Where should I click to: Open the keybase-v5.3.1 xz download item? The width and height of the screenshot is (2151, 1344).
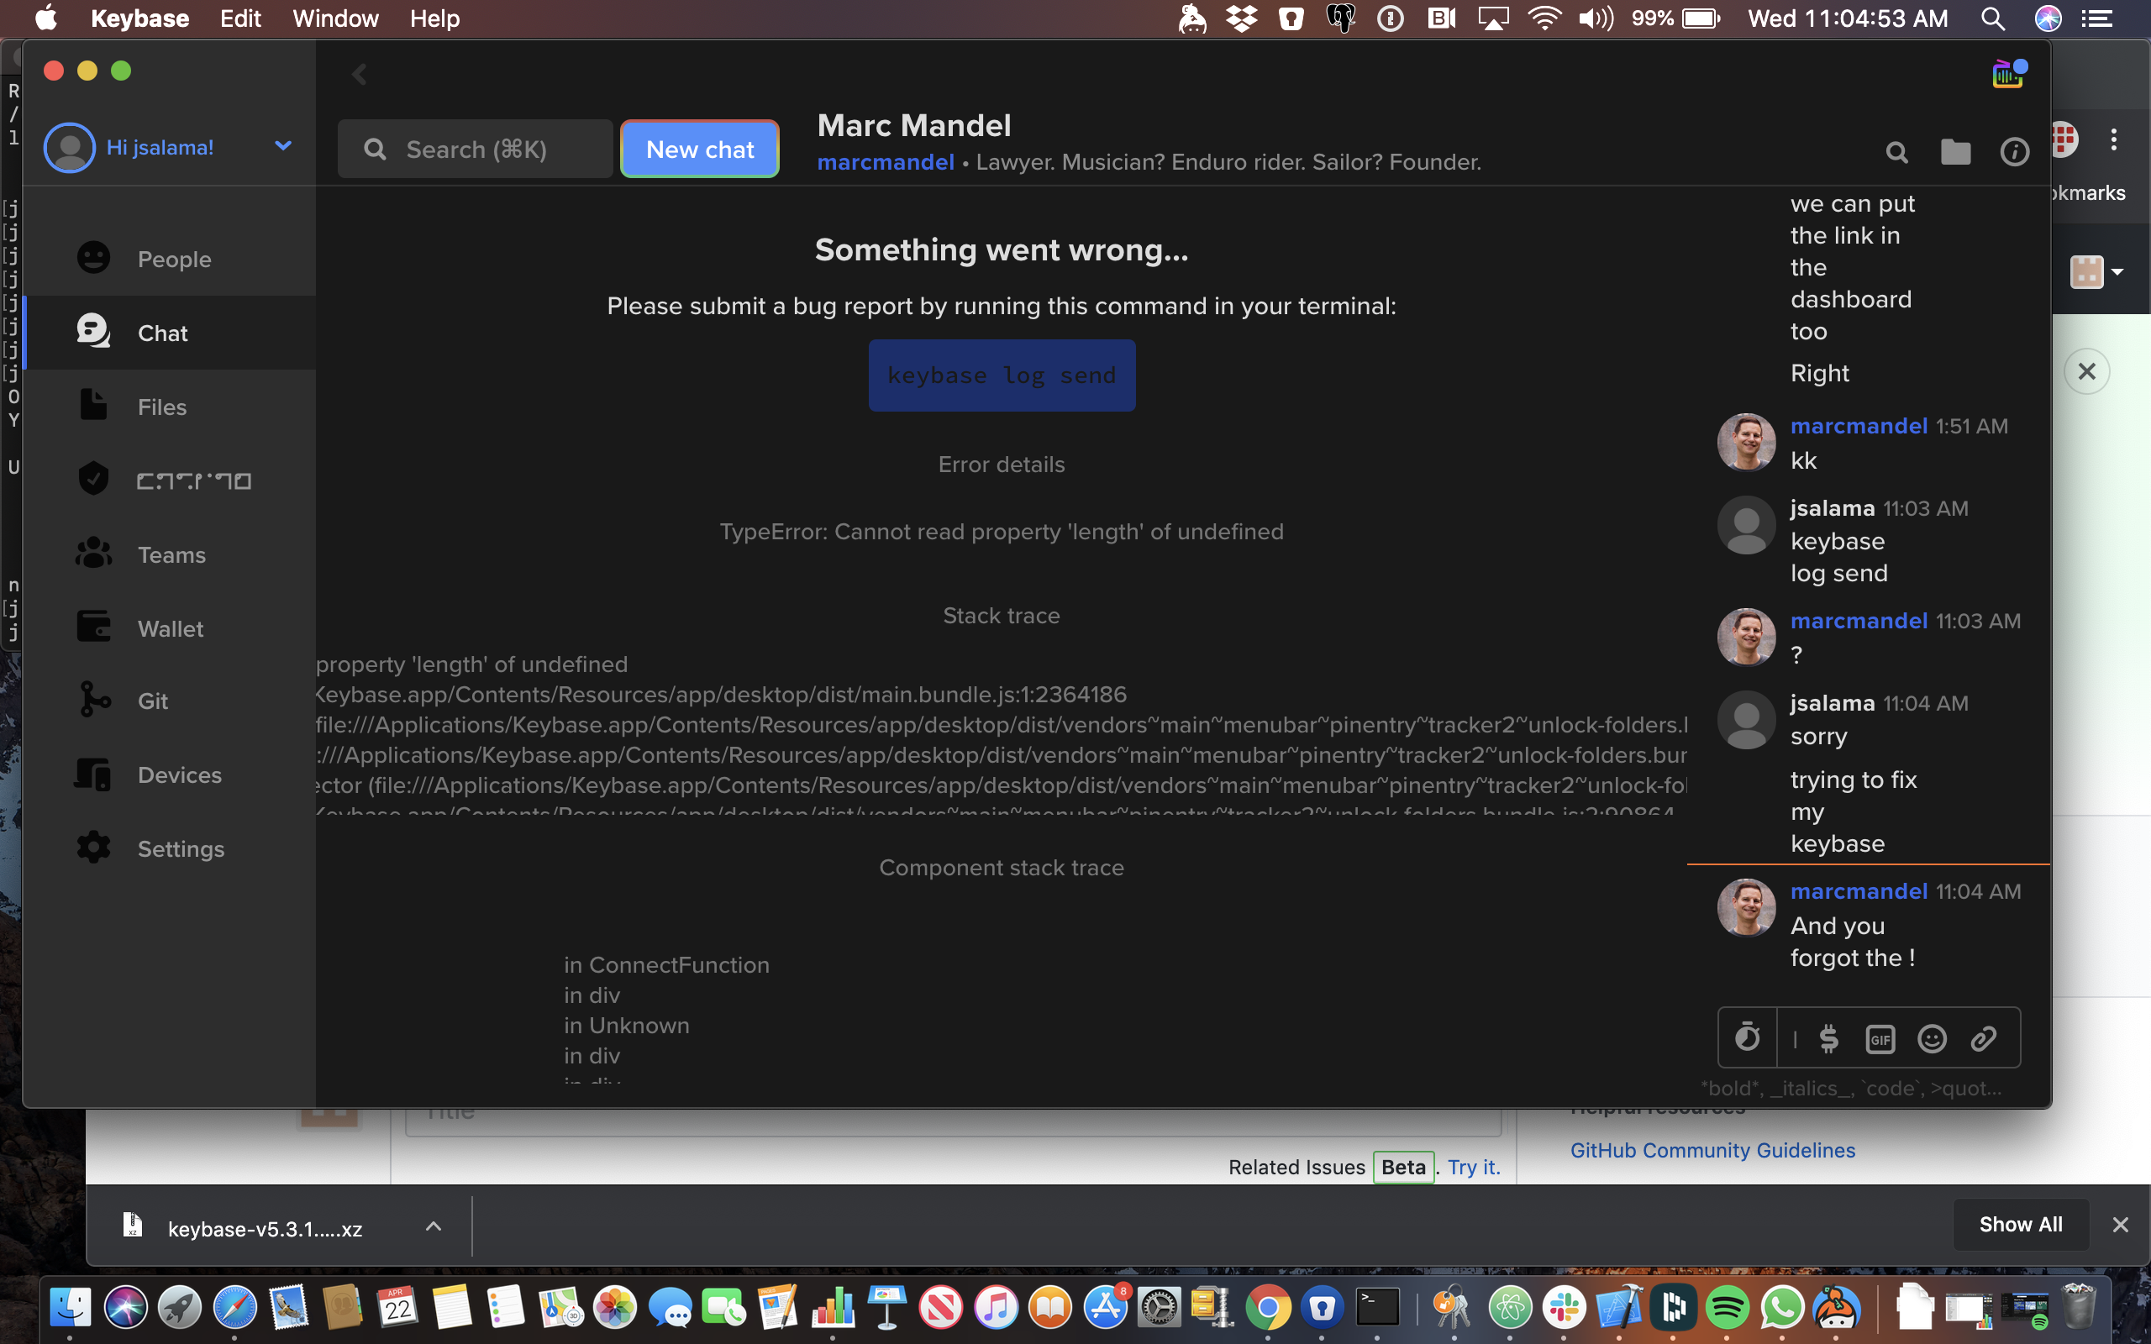tap(265, 1228)
